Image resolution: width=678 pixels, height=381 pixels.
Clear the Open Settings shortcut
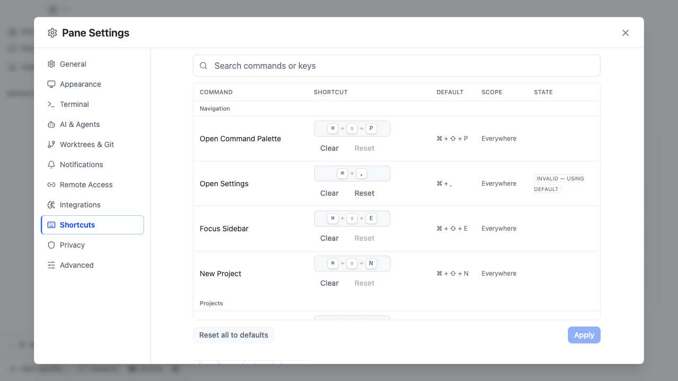(x=329, y=193)
